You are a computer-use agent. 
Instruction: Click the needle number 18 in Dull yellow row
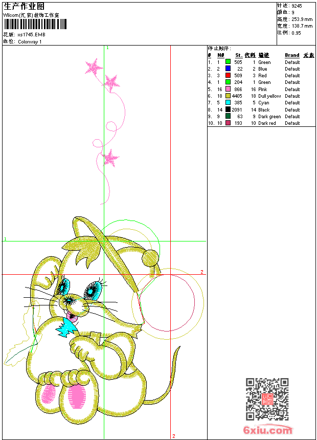[220, 96]
